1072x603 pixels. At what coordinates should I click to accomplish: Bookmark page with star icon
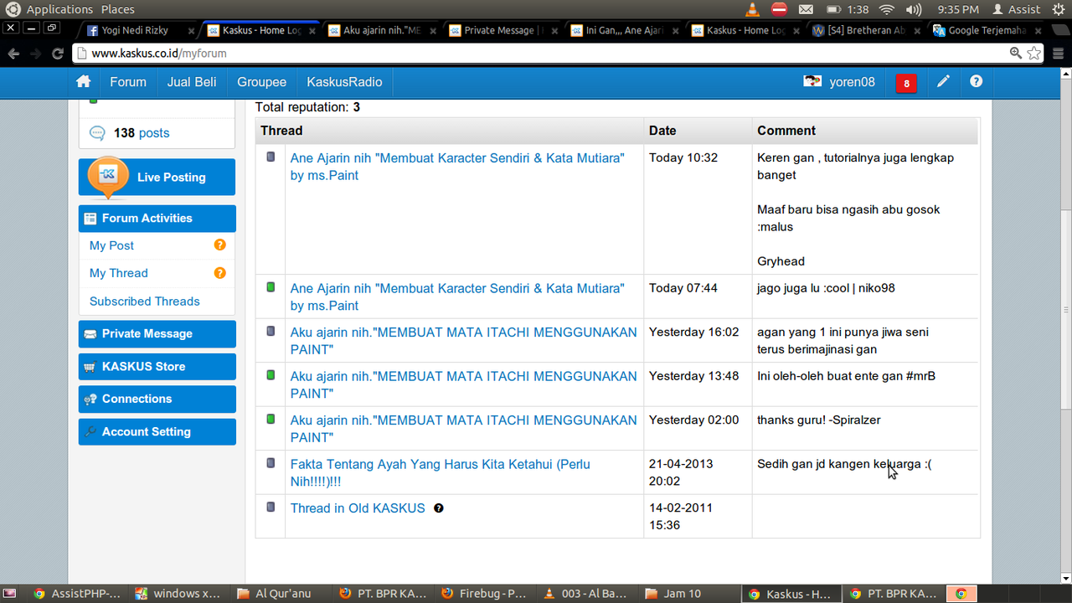(x=1034, y=53)
